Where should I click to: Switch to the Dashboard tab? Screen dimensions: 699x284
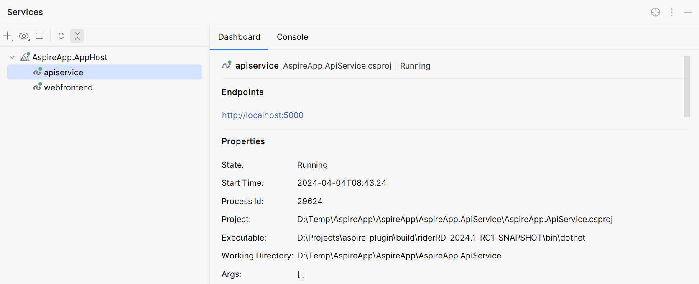point(239,37)
